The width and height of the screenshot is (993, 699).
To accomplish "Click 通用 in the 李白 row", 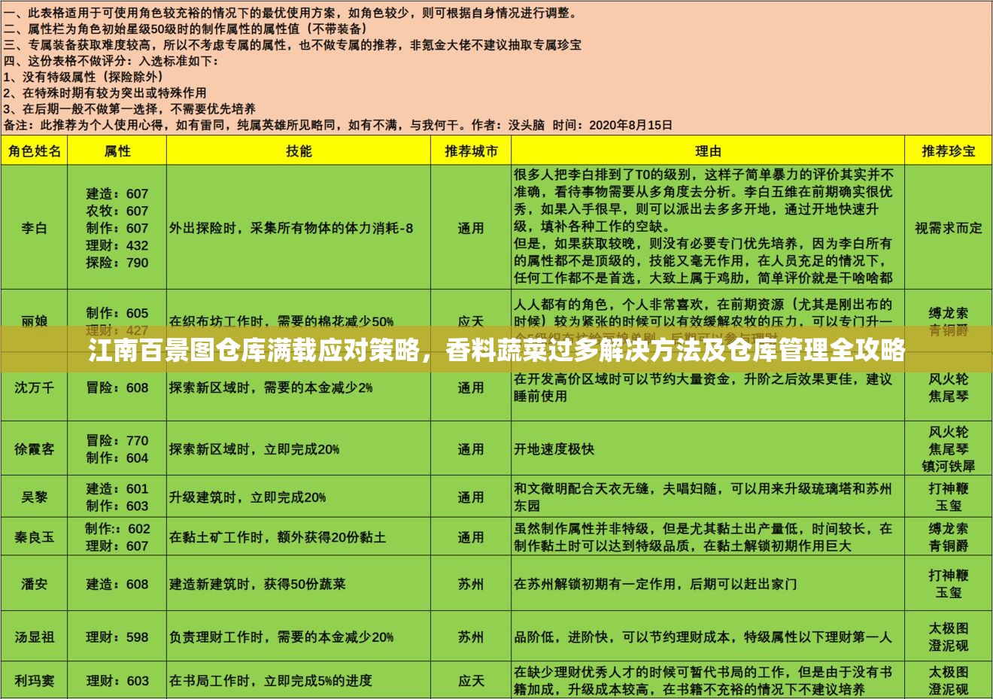I will pyautogui.click(x=471, y=228).
